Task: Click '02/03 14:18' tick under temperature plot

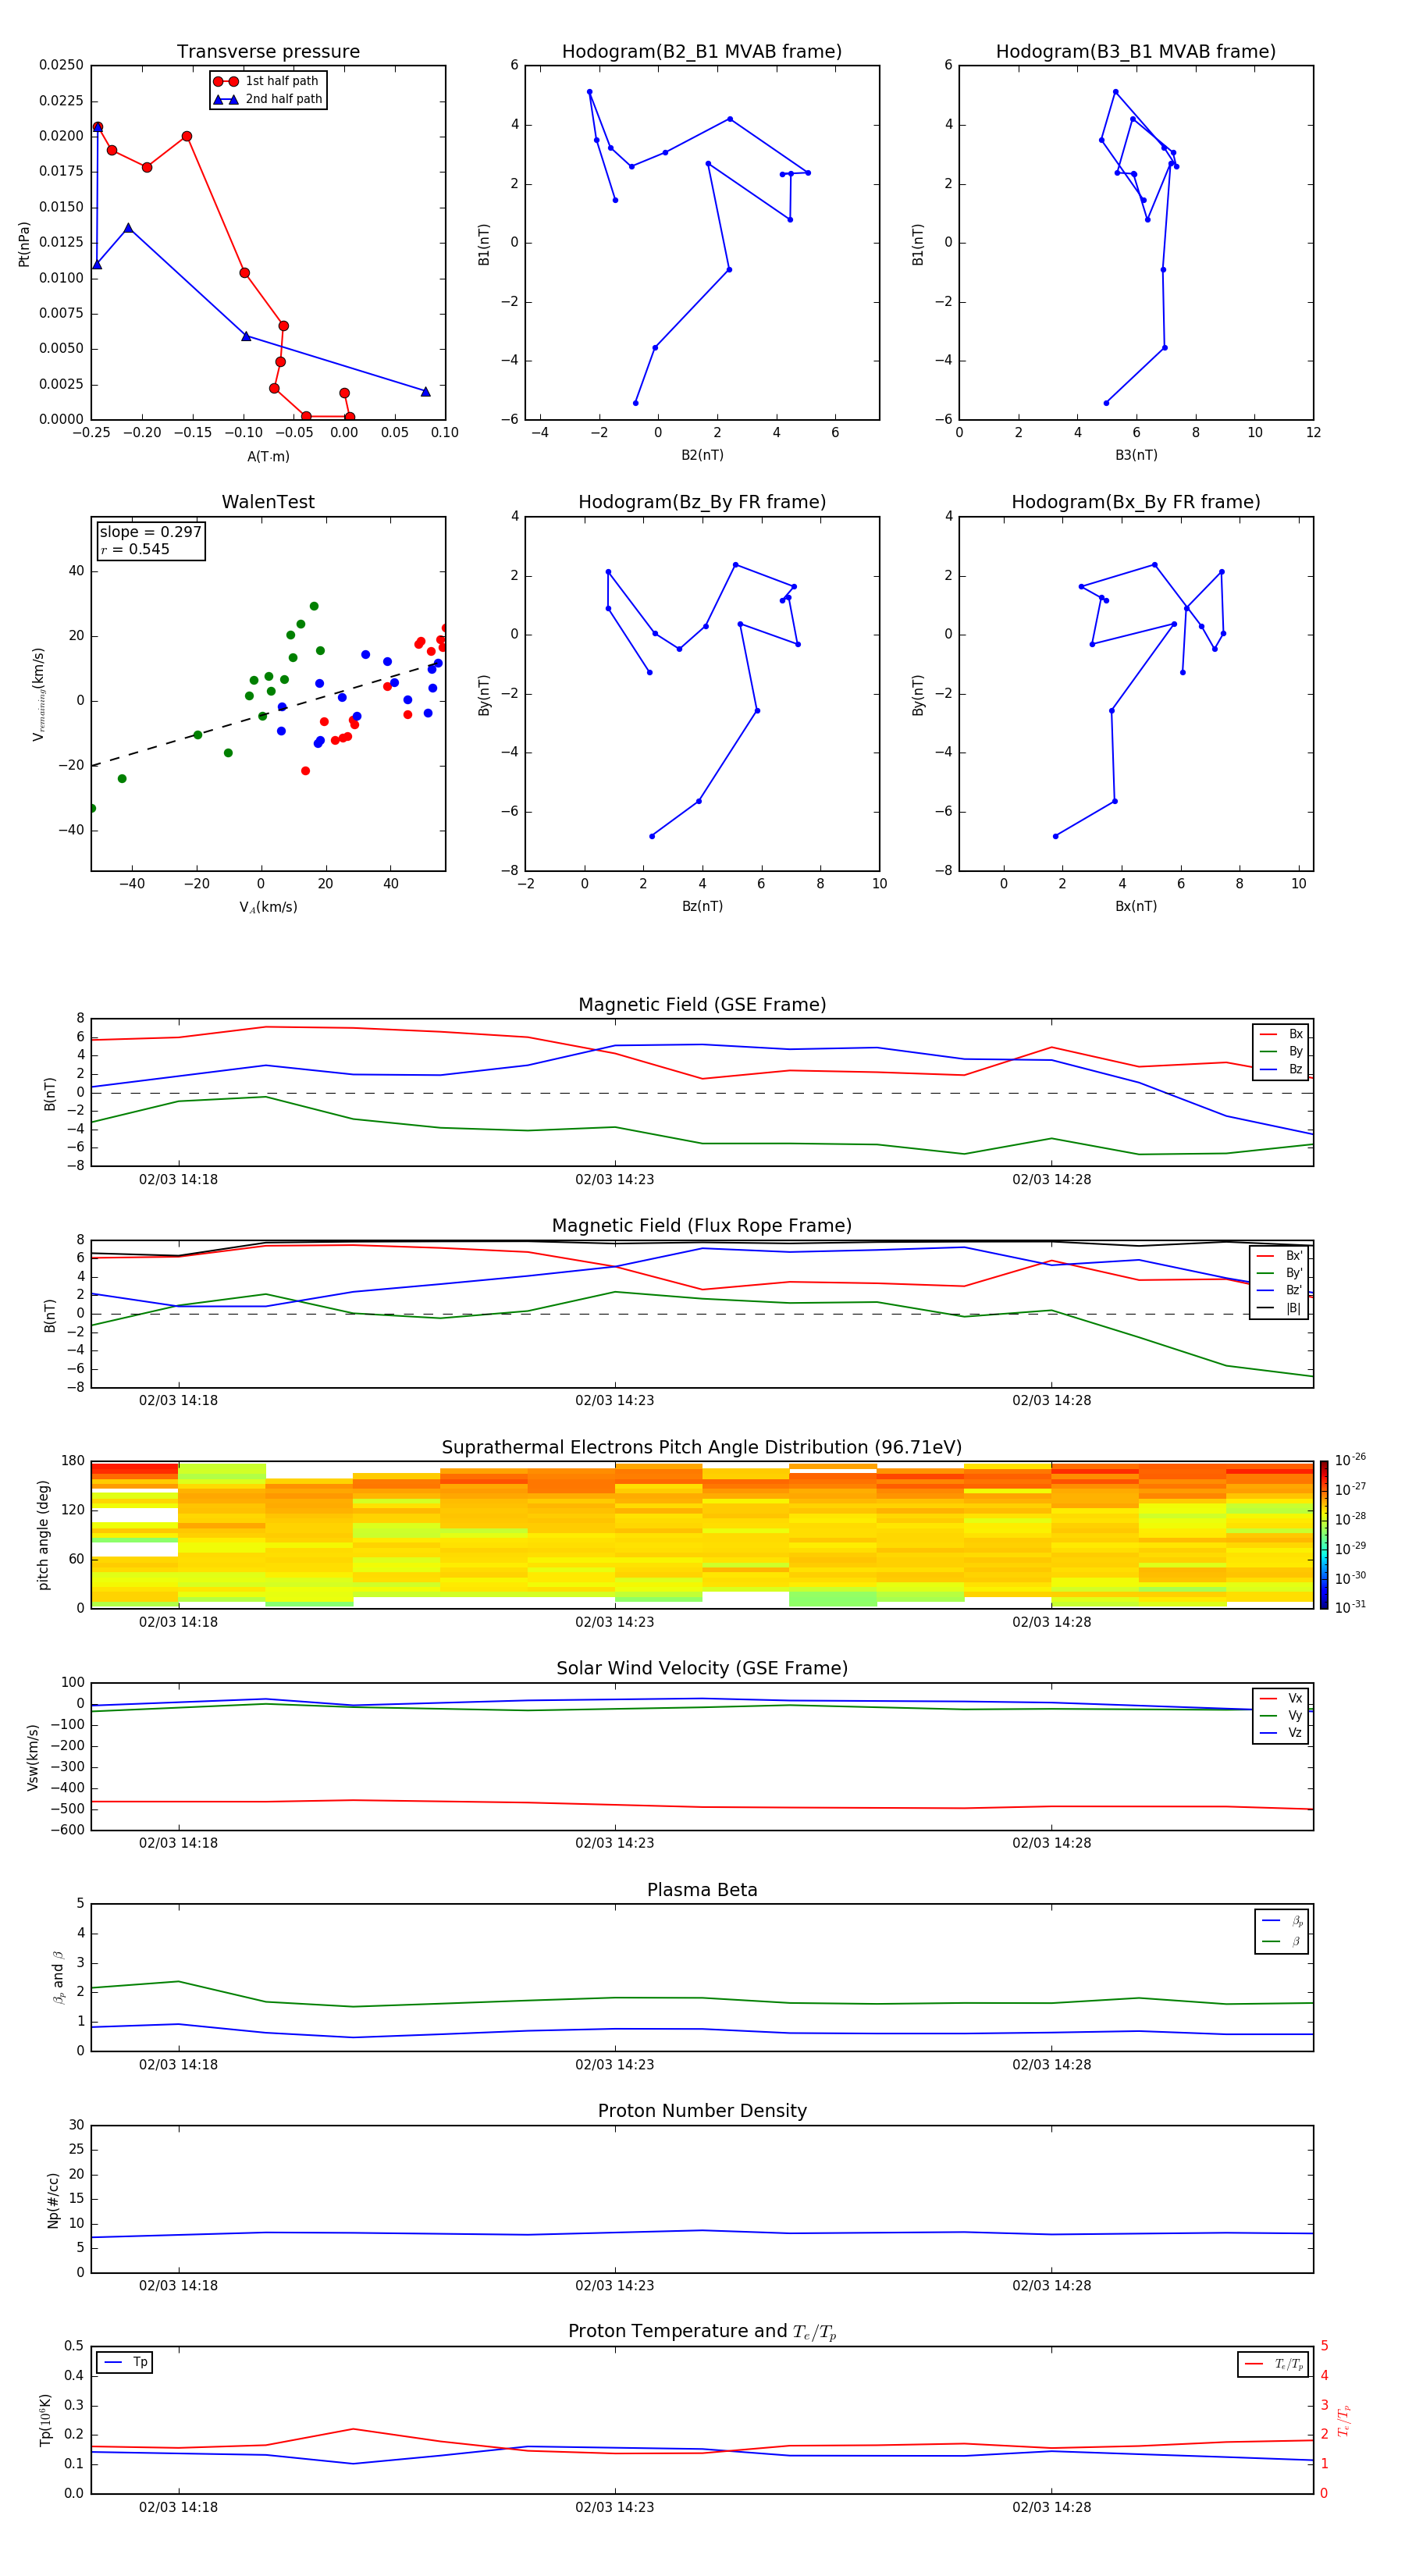Action: tap(178, 2508)
